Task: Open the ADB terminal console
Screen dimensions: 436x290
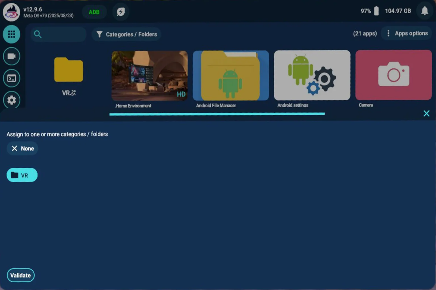Action: 11,78
